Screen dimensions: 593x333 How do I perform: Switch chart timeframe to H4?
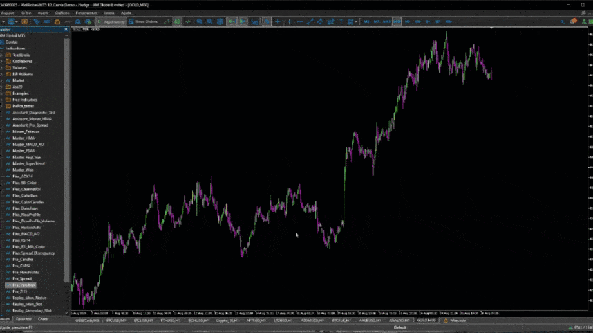coord(417,22)
